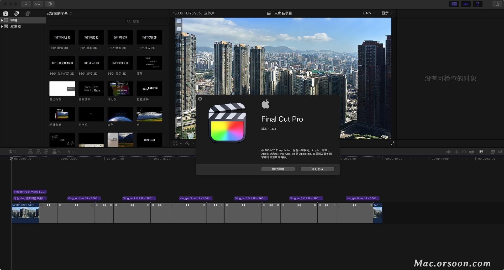Select the 360° 翻滚 3D title thumbnail
Screen dimensions: 504x270
click(x=62, y=37)
